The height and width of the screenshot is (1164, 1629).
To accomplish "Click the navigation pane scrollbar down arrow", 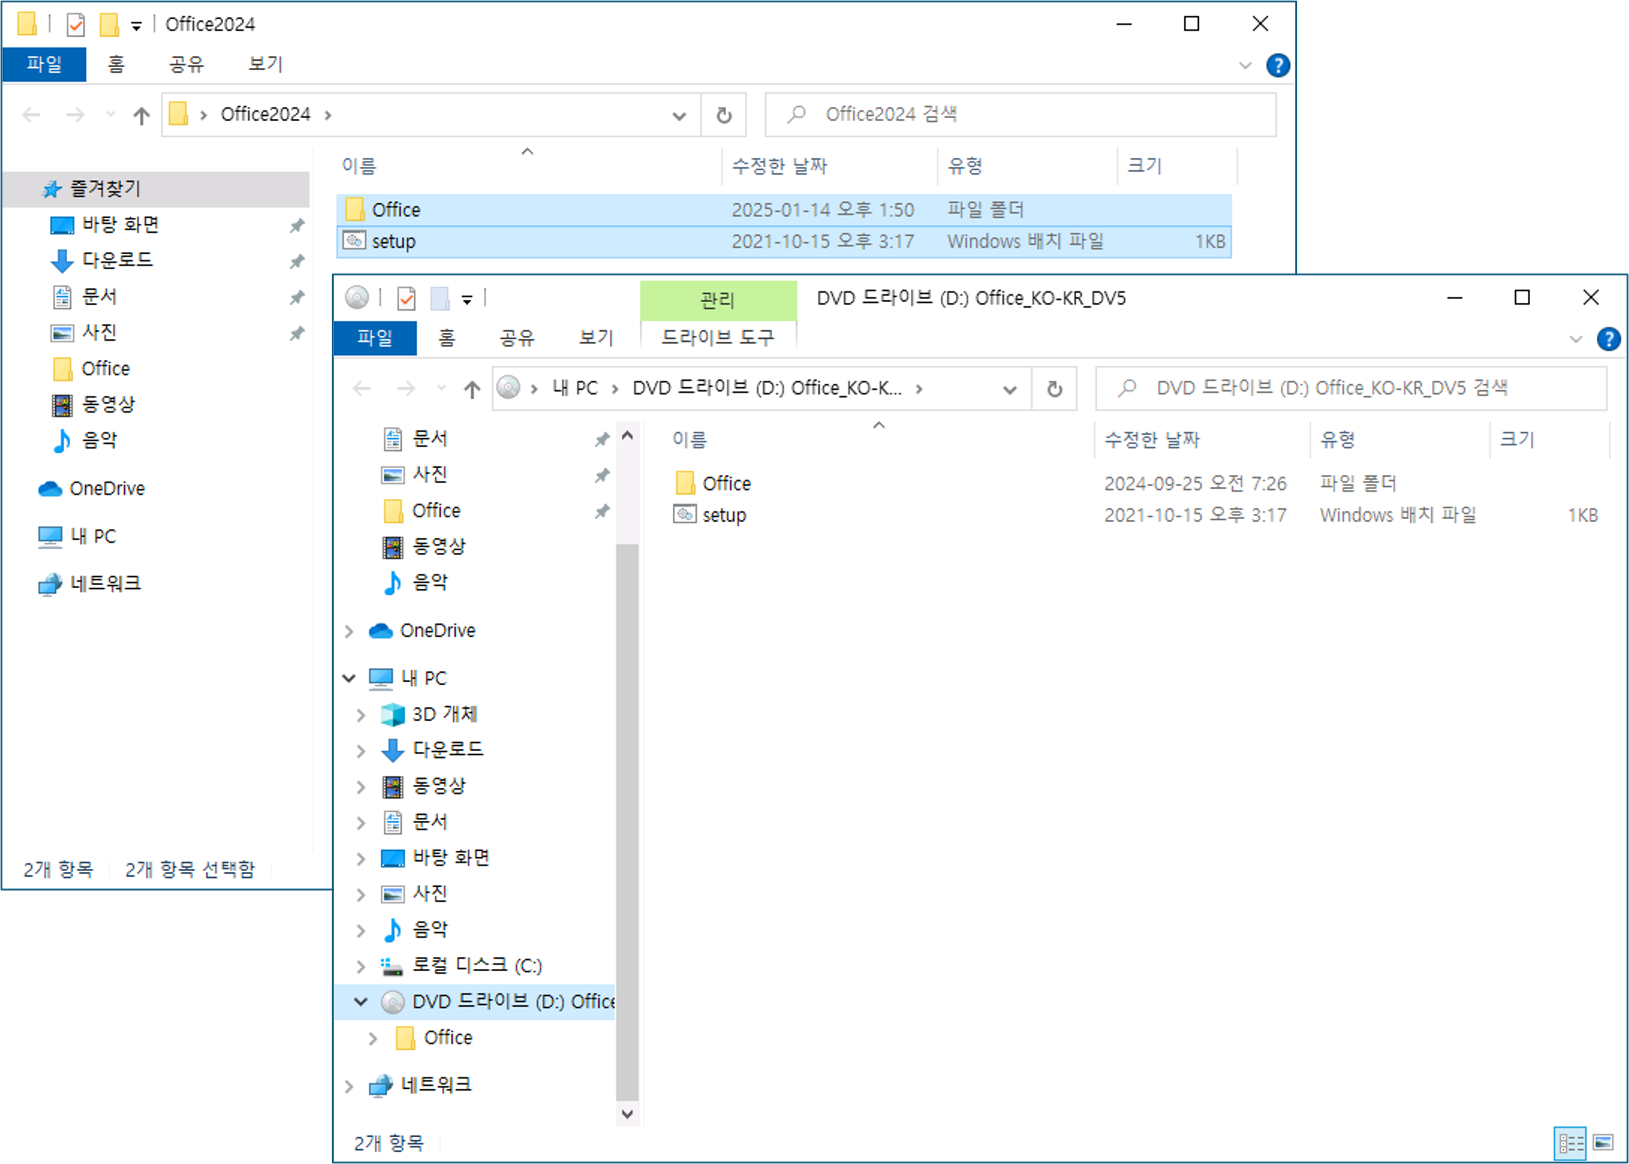I will pyautogui.click(x=627, y=1114).
